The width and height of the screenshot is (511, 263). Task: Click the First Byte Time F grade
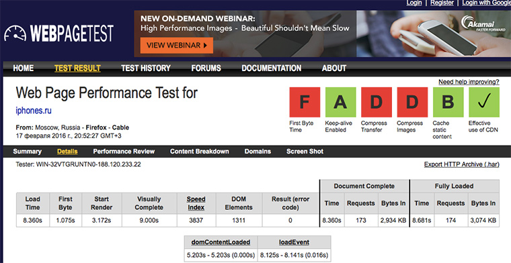tap(305, 102)
